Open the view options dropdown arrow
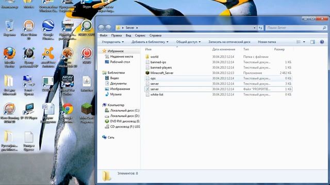Viewport: 330px width, 185px height. click(304, 42)
